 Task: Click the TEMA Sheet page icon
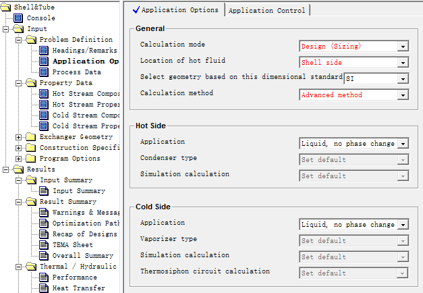click(x=45, y=245)
